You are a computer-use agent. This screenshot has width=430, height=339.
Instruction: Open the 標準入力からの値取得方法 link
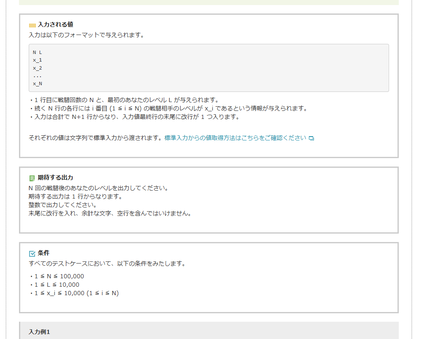point(235,138)
